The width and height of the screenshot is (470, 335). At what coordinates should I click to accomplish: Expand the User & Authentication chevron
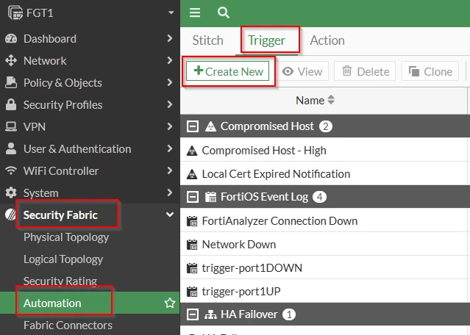click(x=170, y=148)
